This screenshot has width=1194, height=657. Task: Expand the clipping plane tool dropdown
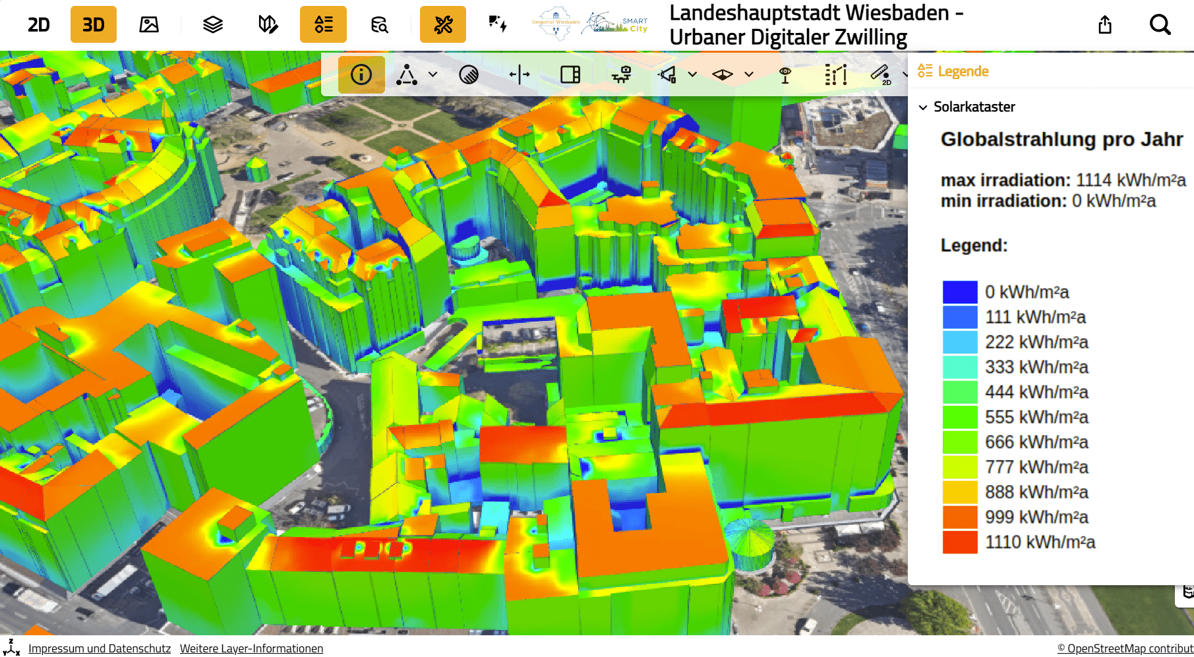click(748, 74)
